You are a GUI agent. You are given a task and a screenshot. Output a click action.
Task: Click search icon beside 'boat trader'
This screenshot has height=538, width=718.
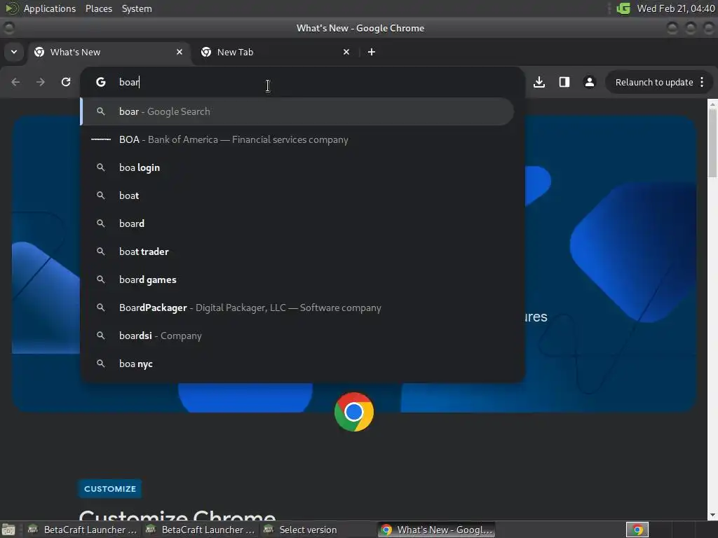(101, 251)
